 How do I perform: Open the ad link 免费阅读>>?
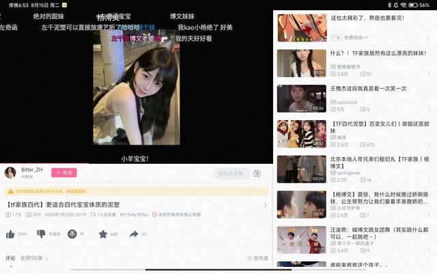click(x=356, y=38)
